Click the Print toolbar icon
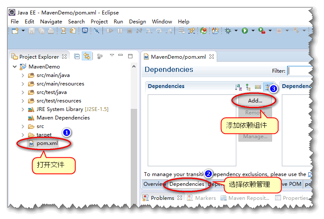324x219 pixels. point(51,31)
